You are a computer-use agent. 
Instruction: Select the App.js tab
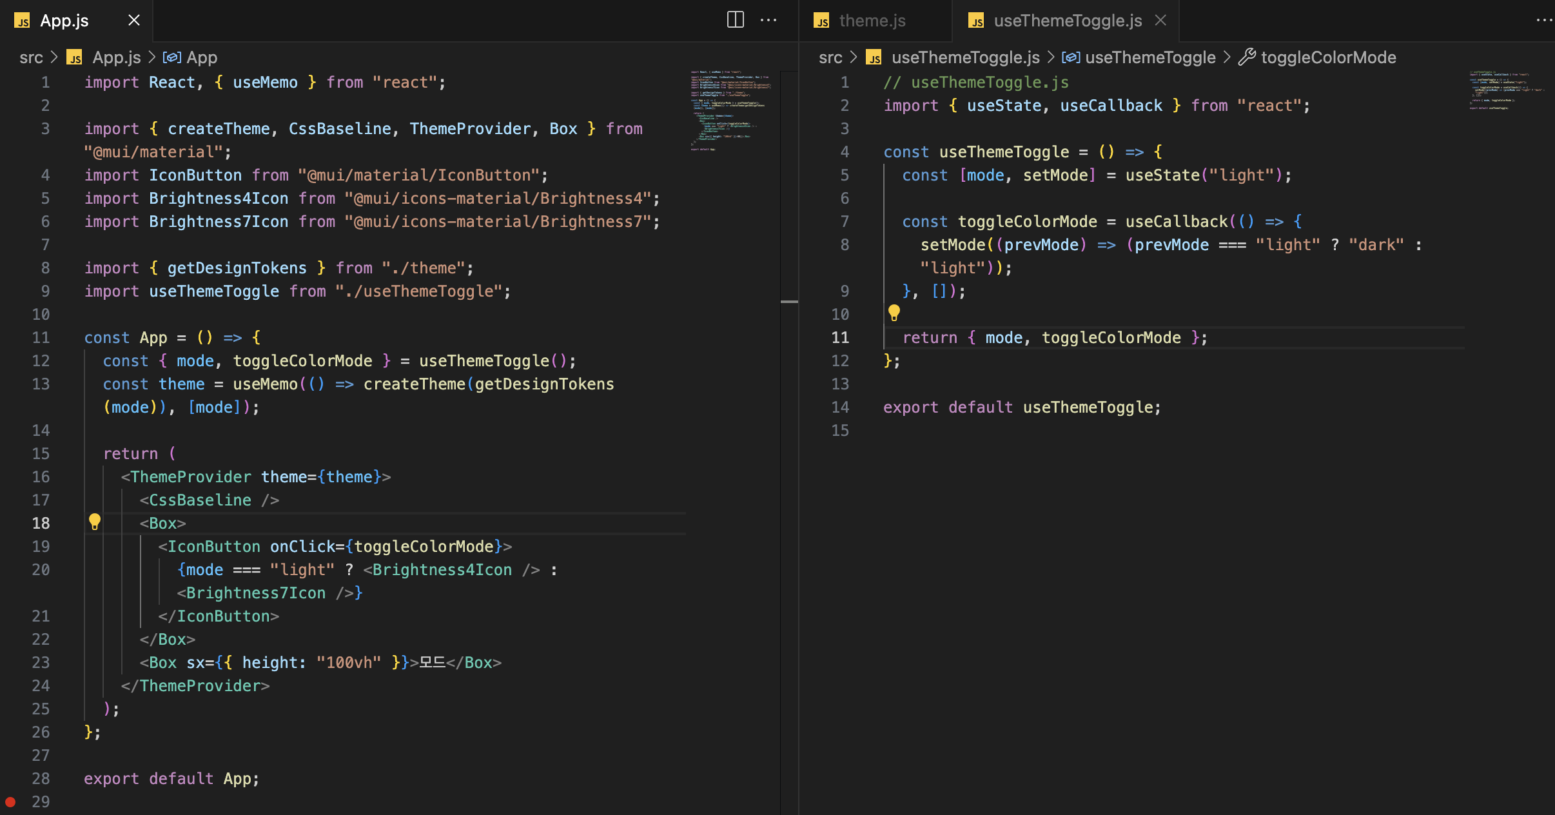tap(64, 21)
